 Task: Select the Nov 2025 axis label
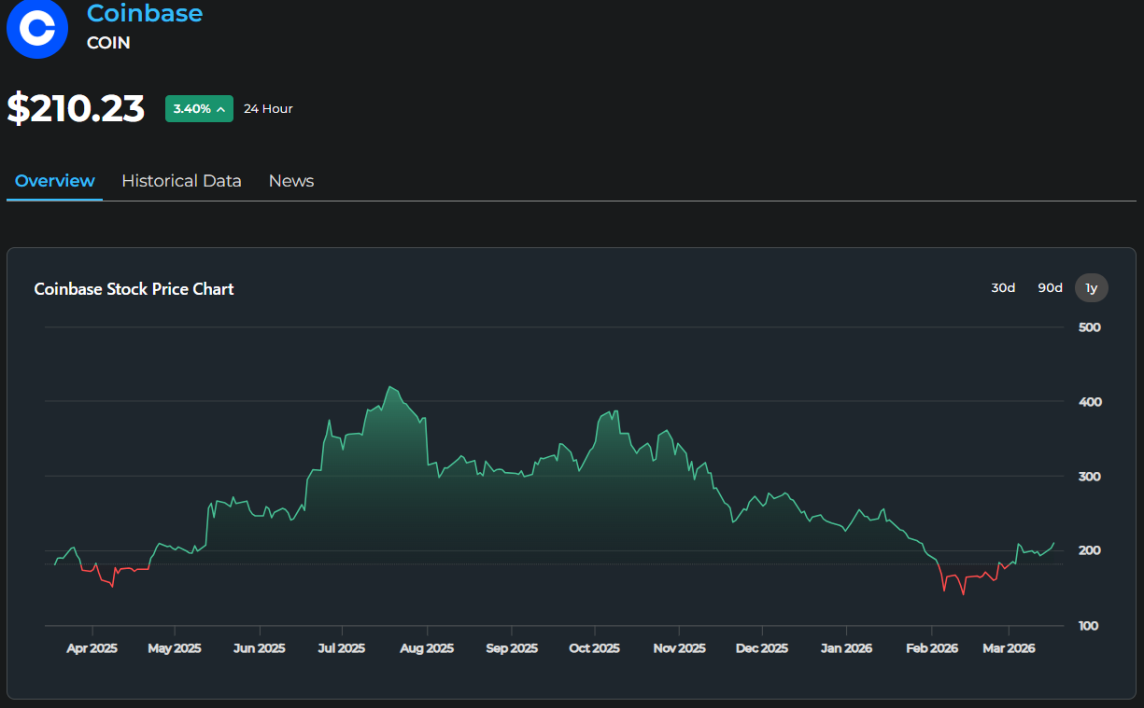coord(679,648)
